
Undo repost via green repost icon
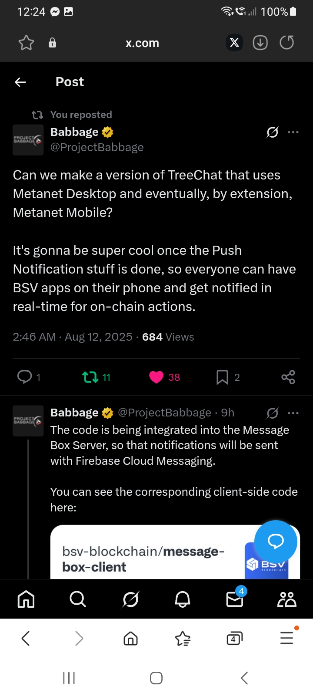coord(90,377)
